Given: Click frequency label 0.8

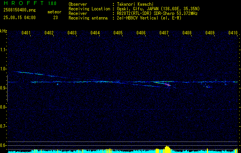Looking at the screenshot, I should (x=3, y=107).
